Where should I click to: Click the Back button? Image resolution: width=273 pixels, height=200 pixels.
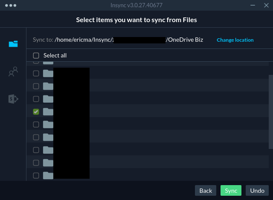pyautogui.click(x=206, y=190)
